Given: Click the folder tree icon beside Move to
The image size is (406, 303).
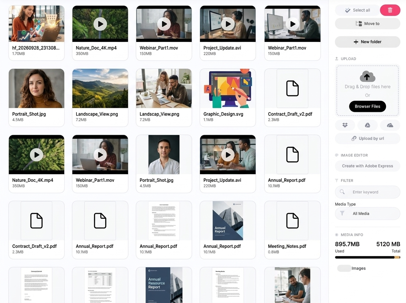Looking at the screenshot, I should tap(359, 24).
